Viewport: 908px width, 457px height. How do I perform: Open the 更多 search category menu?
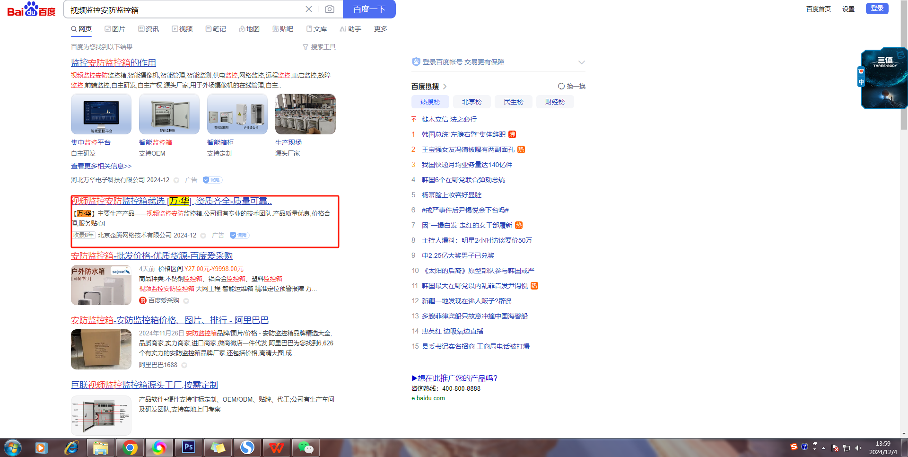click(x=380, y=29)
